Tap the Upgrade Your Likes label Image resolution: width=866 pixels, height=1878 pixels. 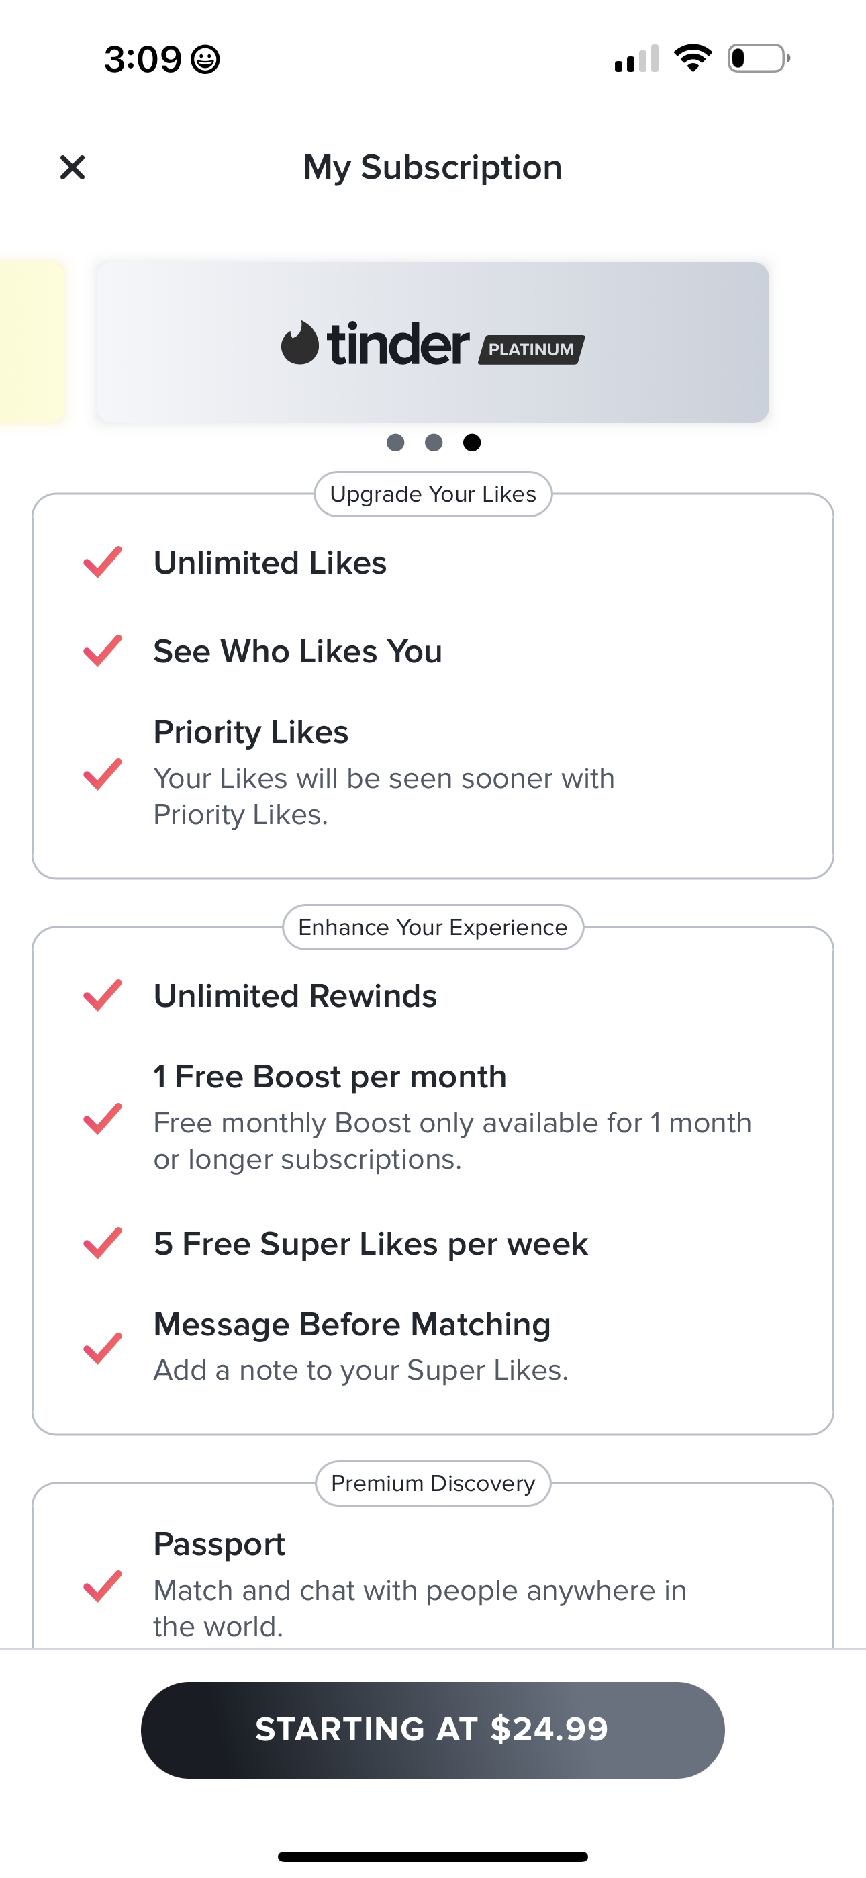coord(433,494)
